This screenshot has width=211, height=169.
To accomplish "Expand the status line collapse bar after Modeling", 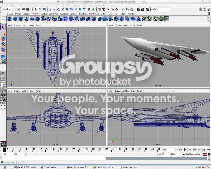I will point(16,9).
